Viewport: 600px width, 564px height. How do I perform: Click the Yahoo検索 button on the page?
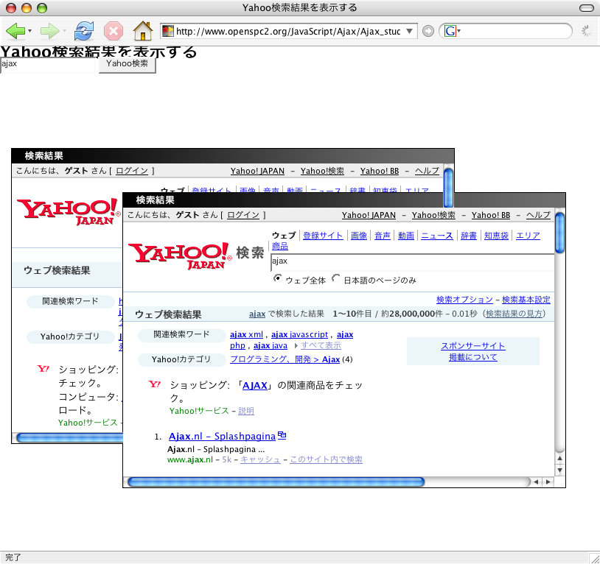click(127, 64)
